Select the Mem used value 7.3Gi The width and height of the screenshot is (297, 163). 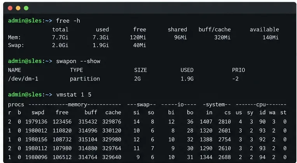[101, 37]
